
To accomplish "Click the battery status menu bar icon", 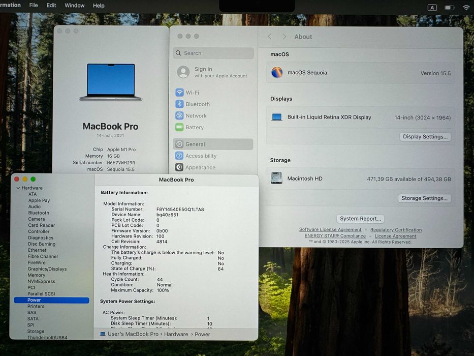I will coord(450,8).
